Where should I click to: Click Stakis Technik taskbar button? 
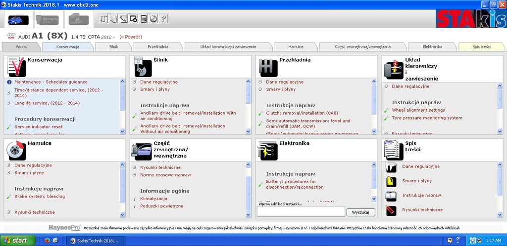[95, 241]
